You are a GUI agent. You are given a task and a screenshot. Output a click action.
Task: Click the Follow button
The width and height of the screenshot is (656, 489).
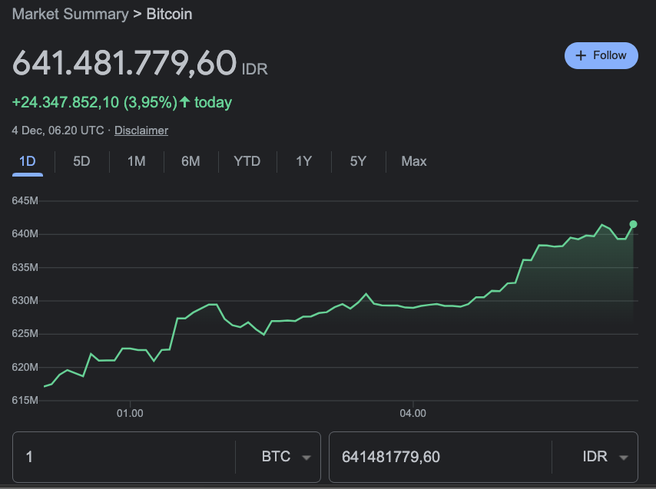click(x=601, y=55)
